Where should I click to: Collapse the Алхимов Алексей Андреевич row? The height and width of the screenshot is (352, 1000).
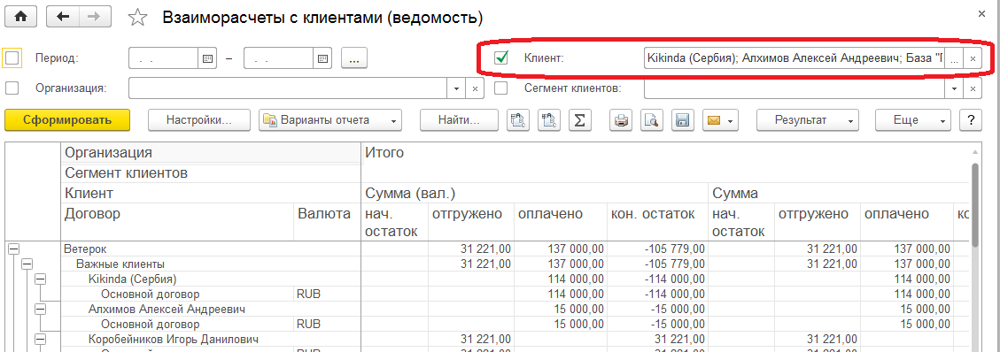pyautogui.click(x=40, y=309)
